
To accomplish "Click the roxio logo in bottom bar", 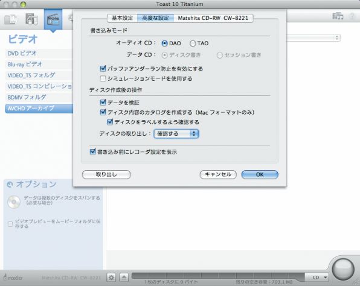I will (x=13, y=278).
